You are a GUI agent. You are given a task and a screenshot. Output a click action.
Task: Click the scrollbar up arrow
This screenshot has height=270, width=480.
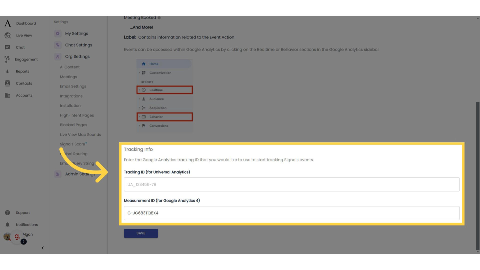[x=478, y=18]
